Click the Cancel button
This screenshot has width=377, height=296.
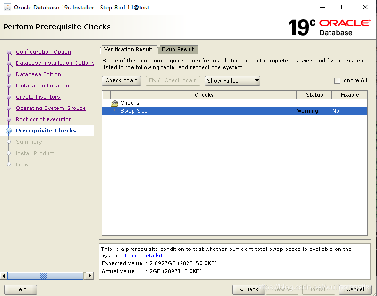[355, 289]
